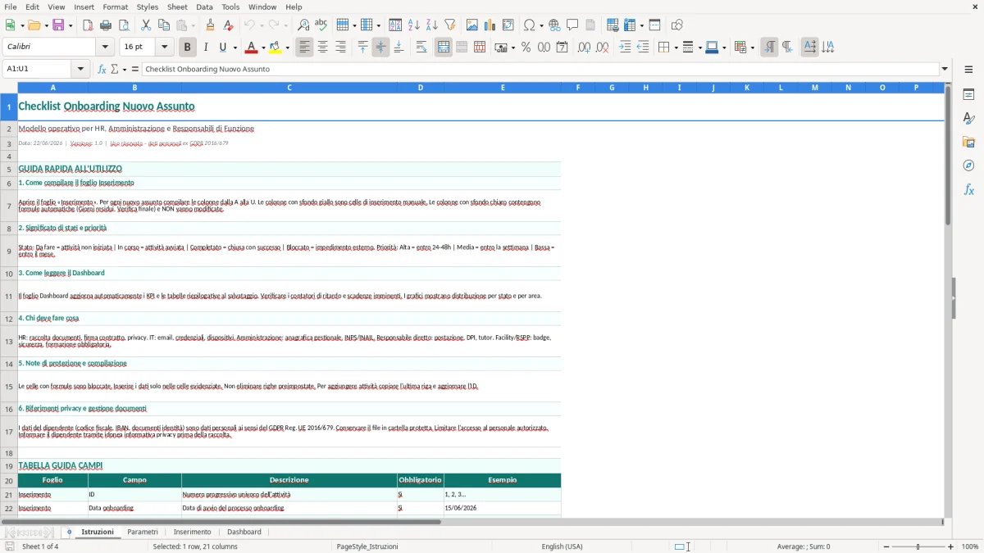Click the Increase Indent icon

625,48
